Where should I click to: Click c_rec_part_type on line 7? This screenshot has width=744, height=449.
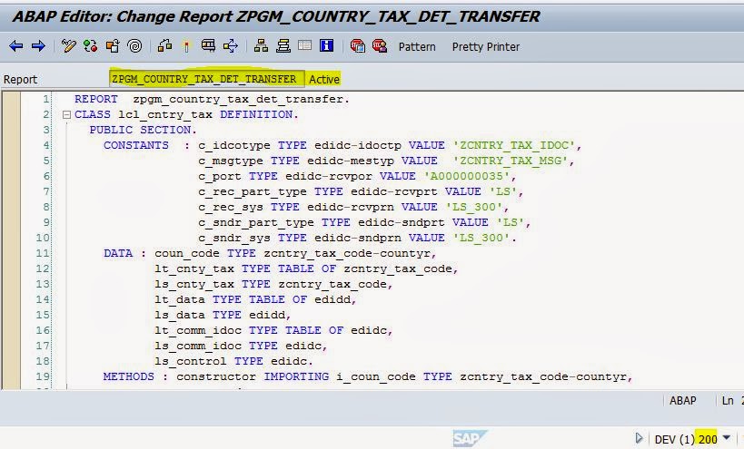point(253,191)
